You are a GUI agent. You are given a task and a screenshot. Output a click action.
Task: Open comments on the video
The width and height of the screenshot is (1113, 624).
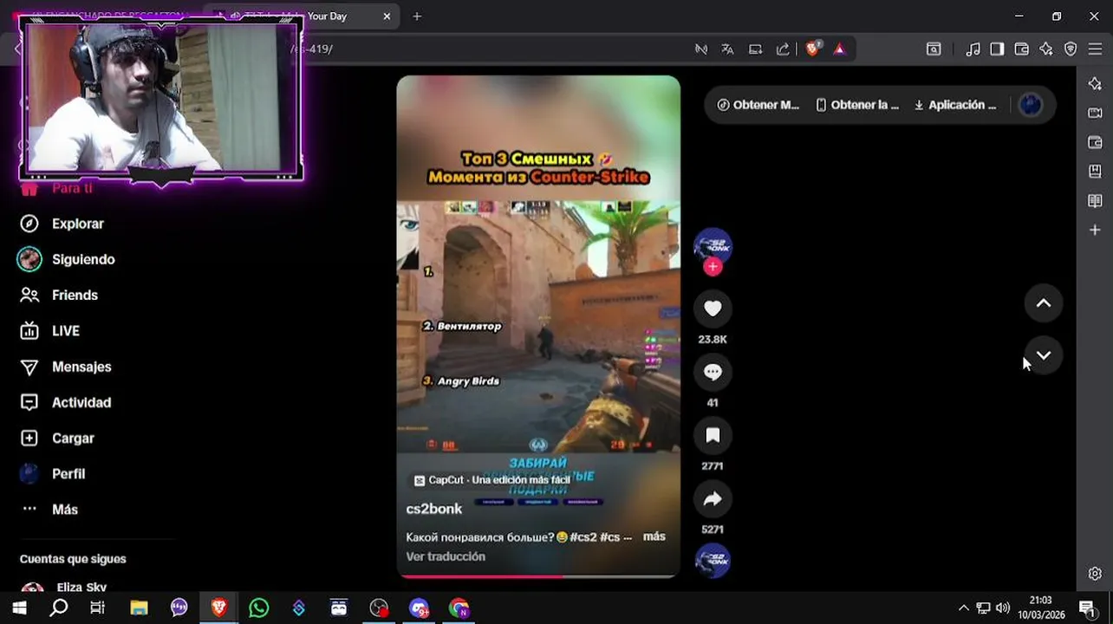point(713,372)
